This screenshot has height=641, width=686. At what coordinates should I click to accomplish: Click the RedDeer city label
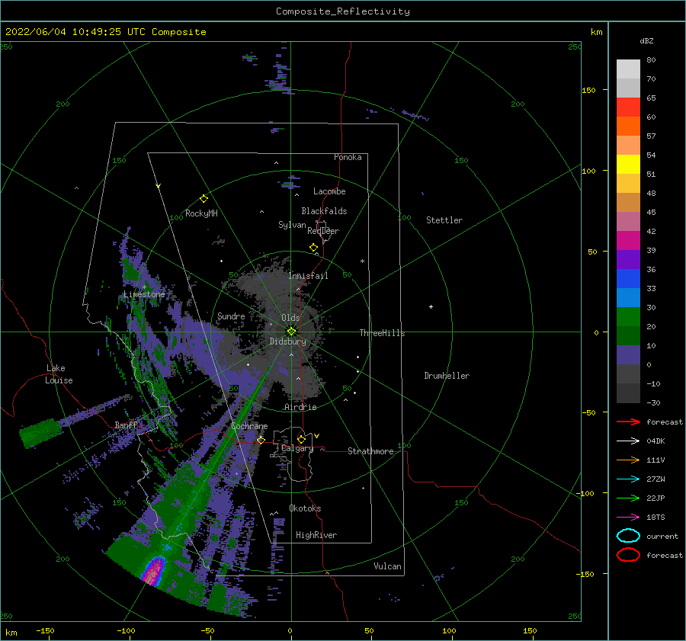[323, 231]
